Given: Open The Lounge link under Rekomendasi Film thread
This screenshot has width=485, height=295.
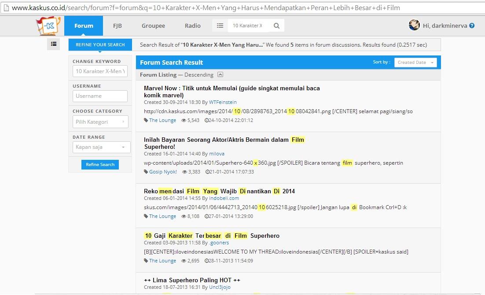Looking at the screenshot, I should 162,216.
